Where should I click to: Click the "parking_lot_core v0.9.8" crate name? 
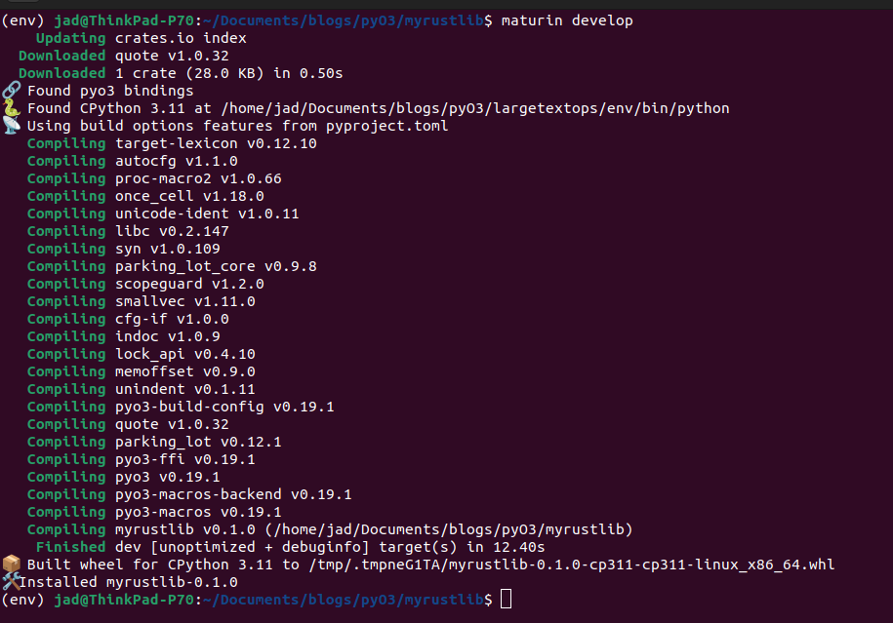coord(216,266)
